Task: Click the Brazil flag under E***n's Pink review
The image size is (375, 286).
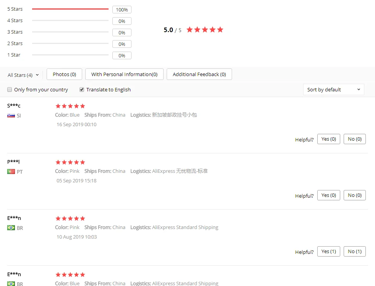Action: (x=11, y=228)
